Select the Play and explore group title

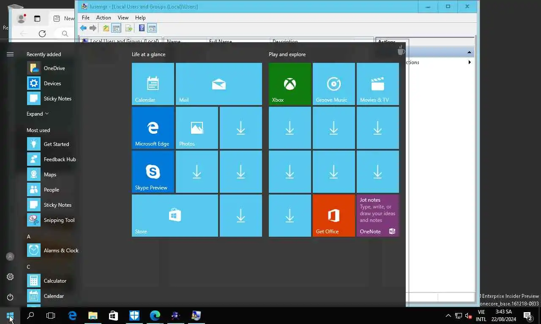pos(287,54)
